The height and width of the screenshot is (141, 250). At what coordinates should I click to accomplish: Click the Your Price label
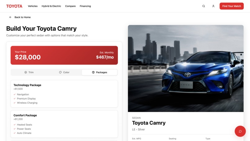point(20,52)
